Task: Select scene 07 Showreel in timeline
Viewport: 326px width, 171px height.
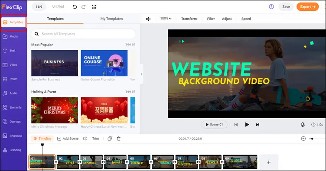Action: click(186, 162)
